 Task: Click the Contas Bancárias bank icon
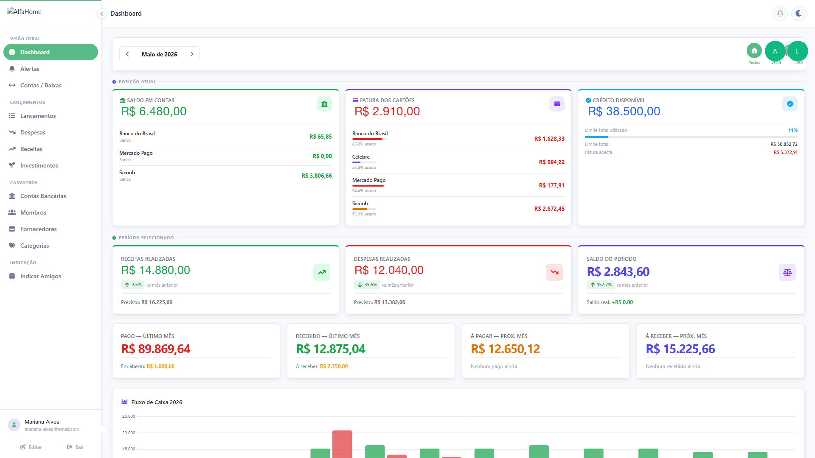pyautogui.click(x=12, y=196)
